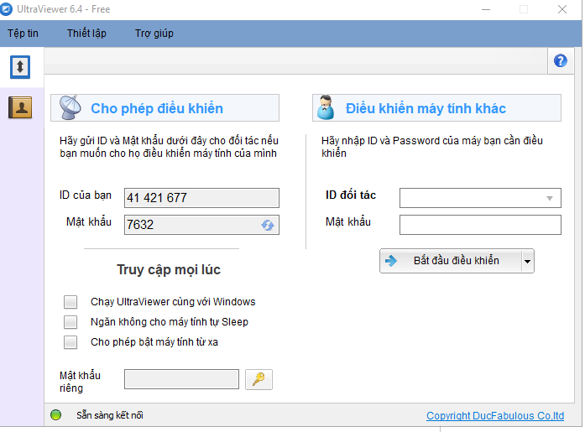The image size is (585, 432).
Task: Open the Thiết lập menu
Action: click(86, 34)
